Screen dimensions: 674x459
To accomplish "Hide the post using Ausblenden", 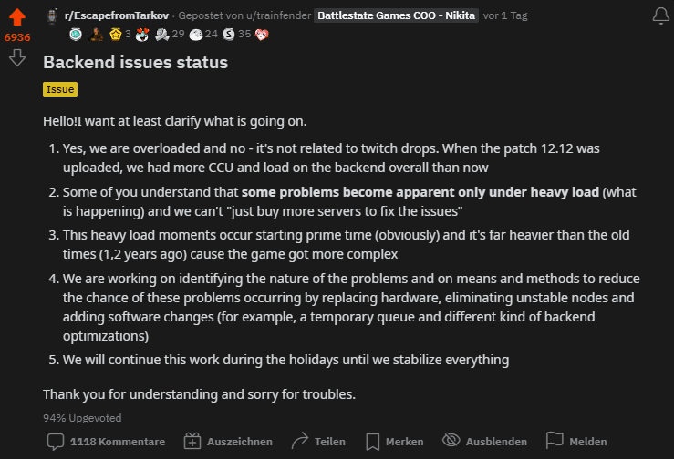I will 484,442.
